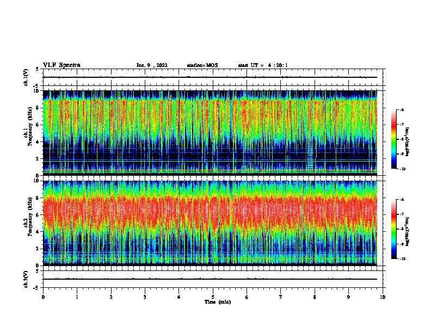Click time axis tick label "9"
This screenshot has height=333, width=431.
coord(348,297)
